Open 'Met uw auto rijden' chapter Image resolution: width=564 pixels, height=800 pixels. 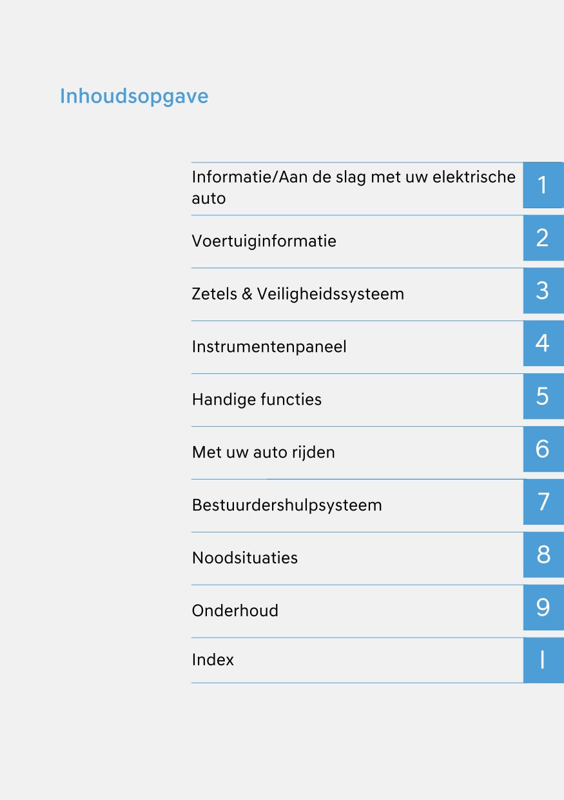coord(263,453)
